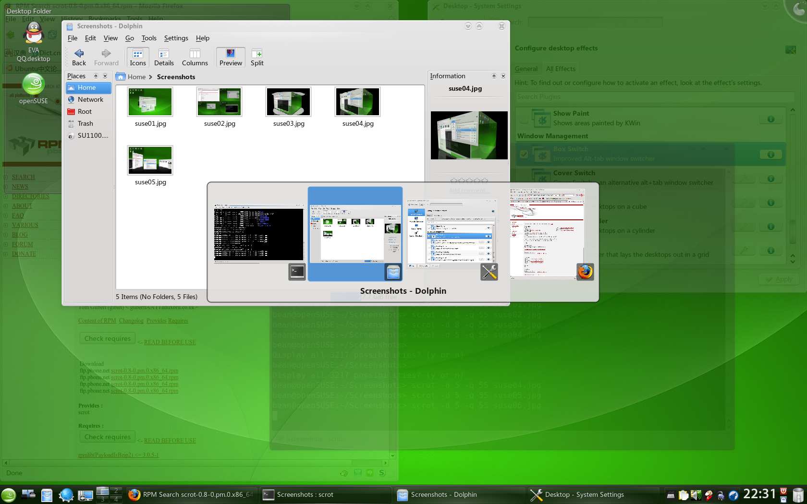This screenshot has width=807, height=504.
Task: Select the suse04.jpg file
Action: [358, 107]
